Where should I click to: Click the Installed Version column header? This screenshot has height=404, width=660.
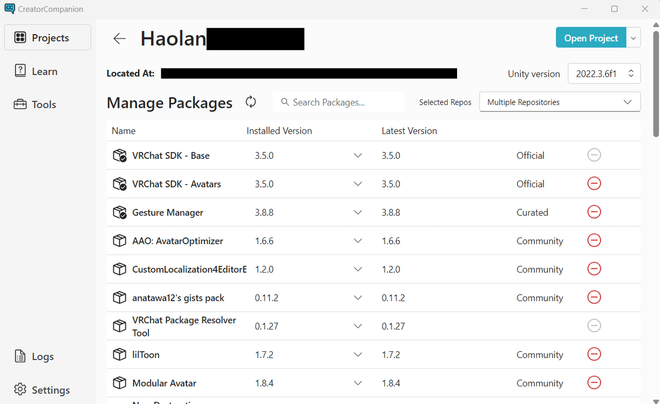click(279, 131)
